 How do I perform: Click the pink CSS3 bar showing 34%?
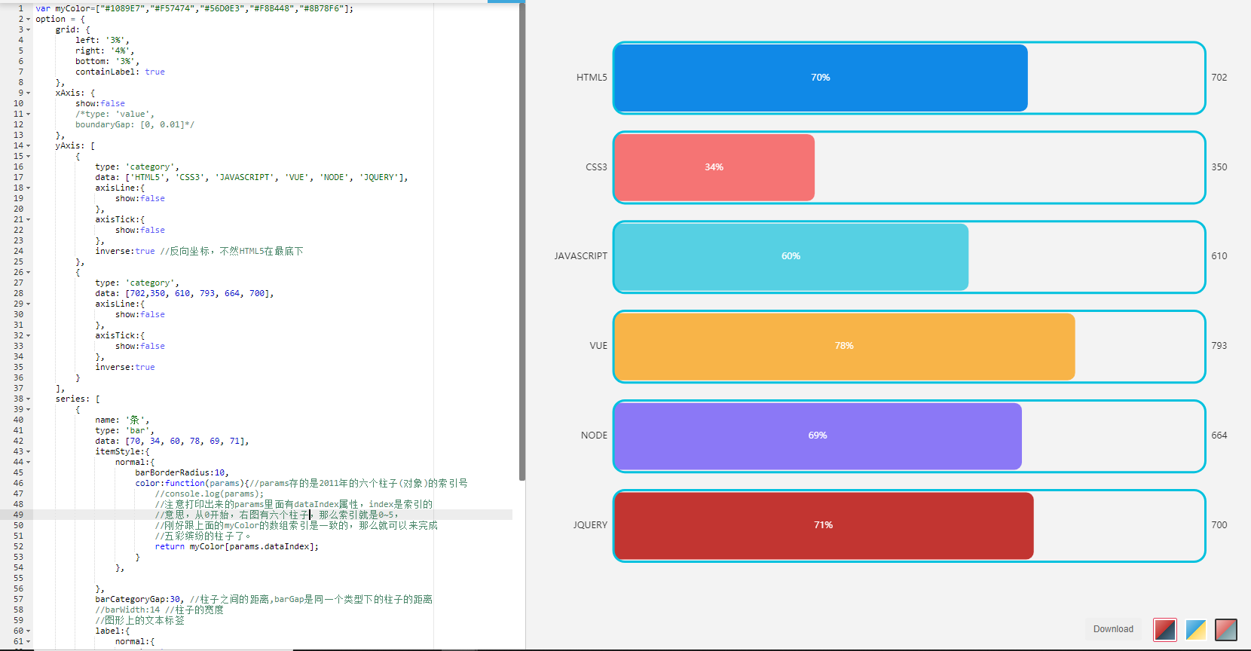tap(714, 167)
